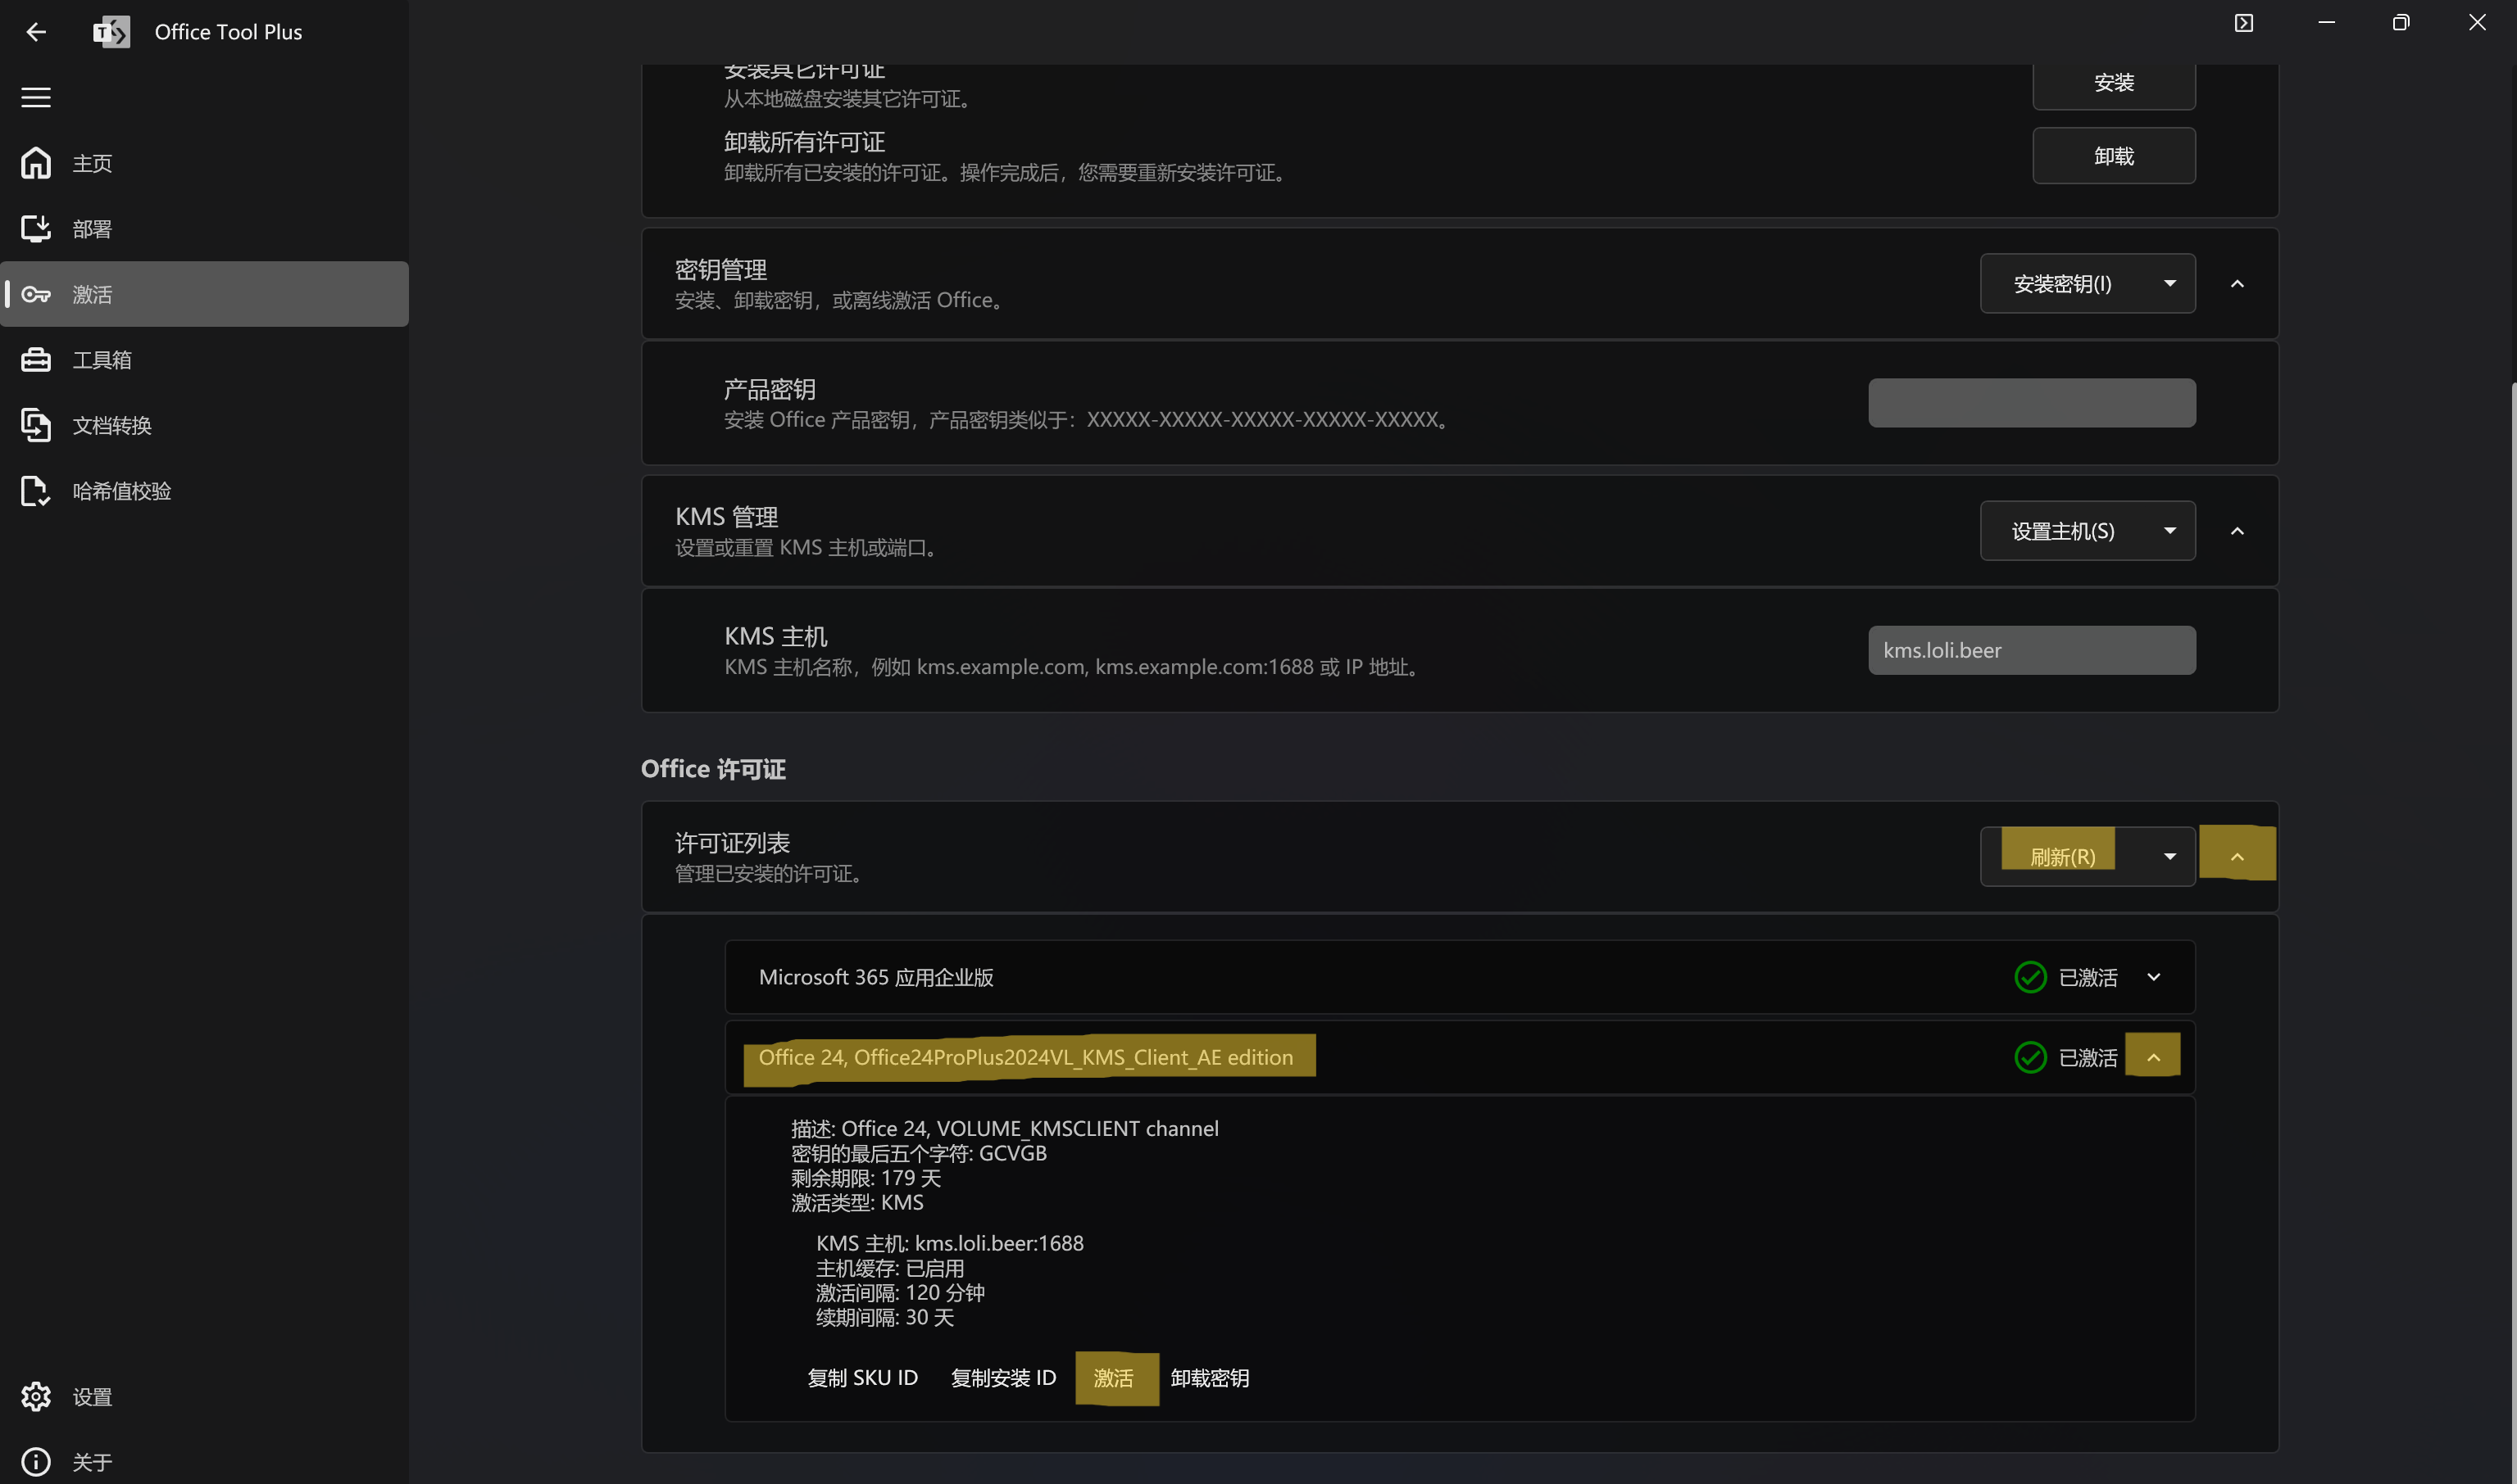Open the 刷新(R) dropdown arrow
This screenshot has width=2517, height=1484.
coord(2169,856)
